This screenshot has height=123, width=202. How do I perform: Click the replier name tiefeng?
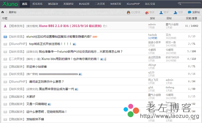[x=170, y=87]
